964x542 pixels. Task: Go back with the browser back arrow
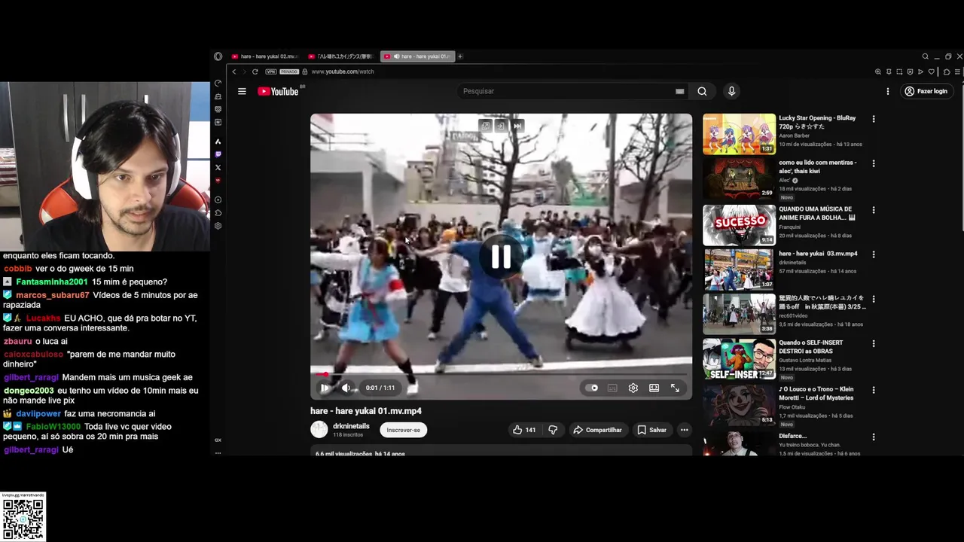pos(234,72)
